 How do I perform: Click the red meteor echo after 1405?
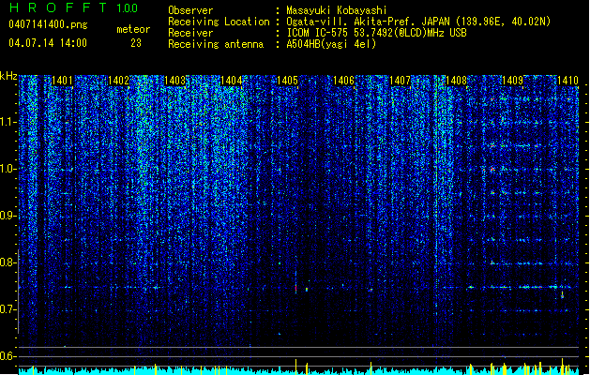point(295,288)
